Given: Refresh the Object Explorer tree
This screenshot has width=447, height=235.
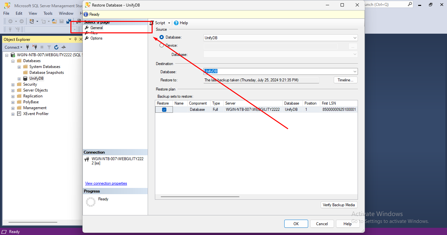Looking at the screenshot, I should coord(56,47).
